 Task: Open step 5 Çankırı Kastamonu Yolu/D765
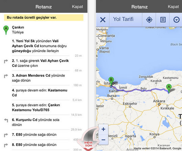click(x=36, y=107)
